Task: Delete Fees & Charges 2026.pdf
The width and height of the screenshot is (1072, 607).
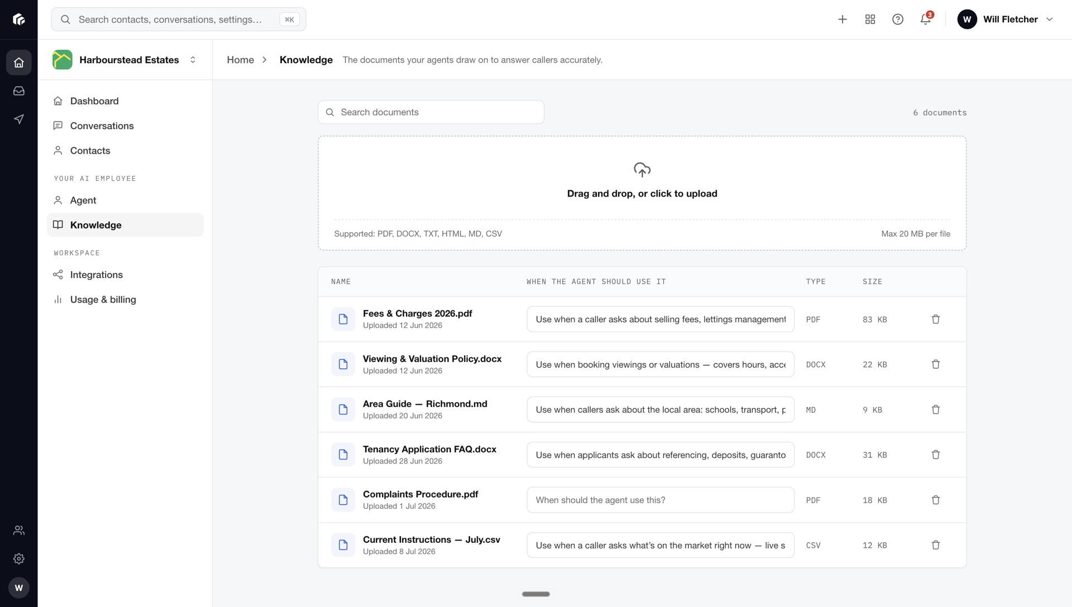Action: pos(936,319)
